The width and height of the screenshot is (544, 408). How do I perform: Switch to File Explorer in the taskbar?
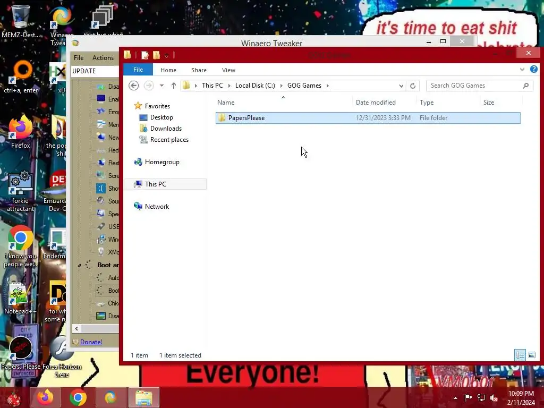point(143,397)
